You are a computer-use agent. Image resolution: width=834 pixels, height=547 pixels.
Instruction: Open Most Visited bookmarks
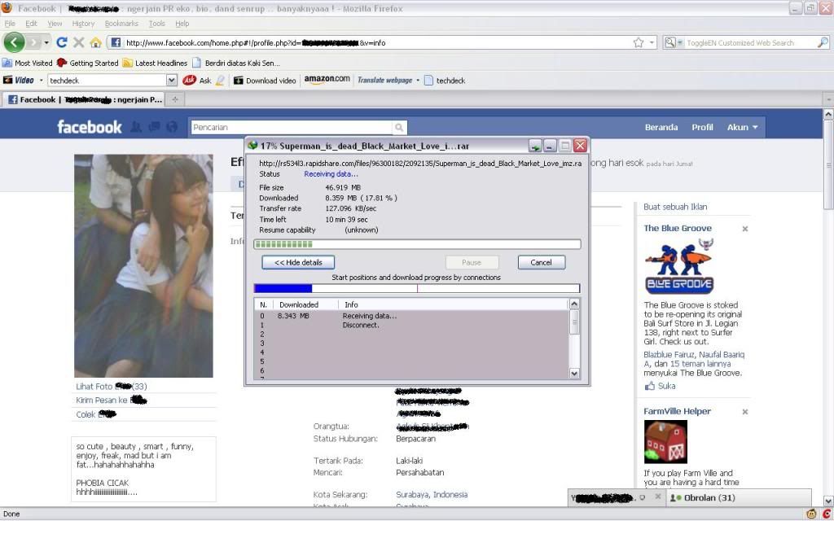coord(28,63)
